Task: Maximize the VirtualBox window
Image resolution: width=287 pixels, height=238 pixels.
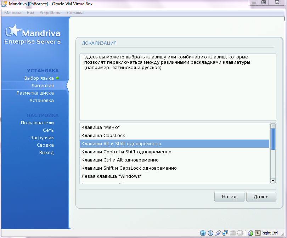Action: pyautogui.click(x=264, y=2)
